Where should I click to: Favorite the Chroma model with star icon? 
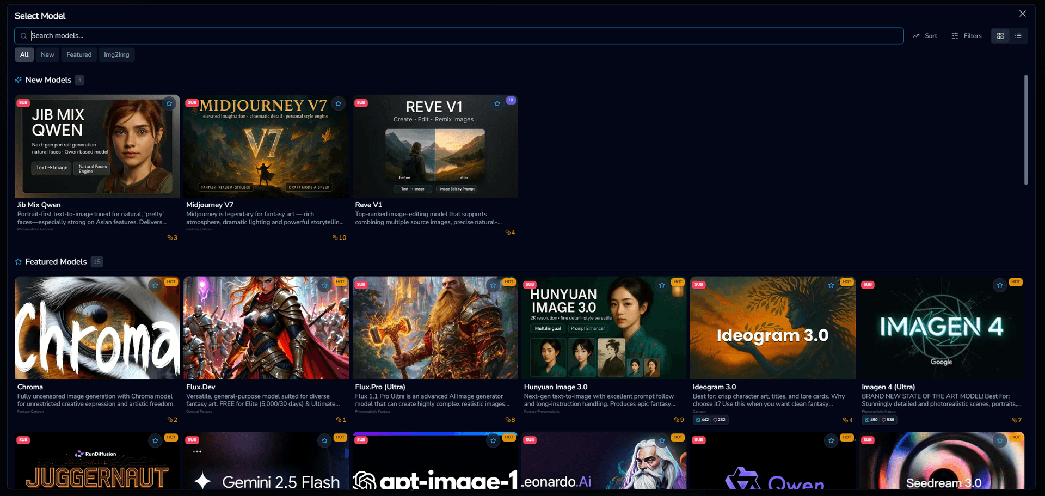tap(156, 285)
